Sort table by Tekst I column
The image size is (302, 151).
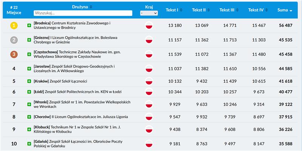pos(174,10)
